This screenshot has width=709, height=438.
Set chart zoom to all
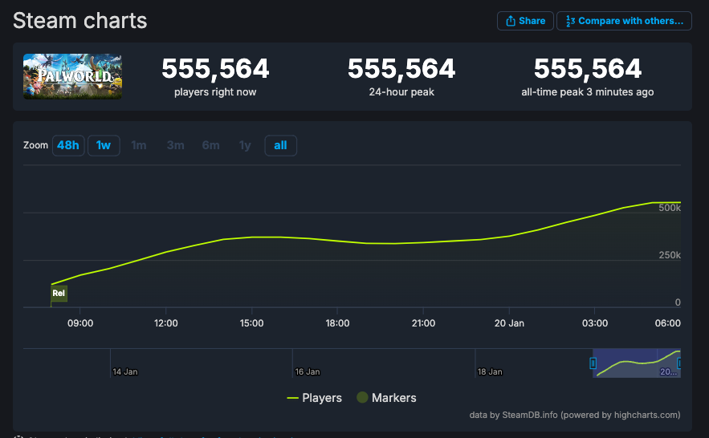[x=280, y=145]
